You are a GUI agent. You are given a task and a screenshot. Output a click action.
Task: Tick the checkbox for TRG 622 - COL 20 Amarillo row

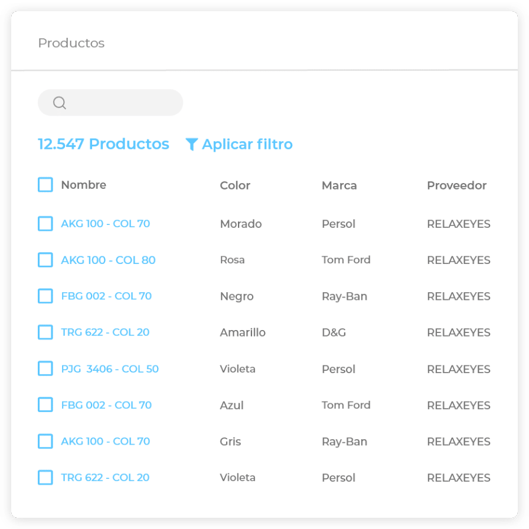[45, 332]
